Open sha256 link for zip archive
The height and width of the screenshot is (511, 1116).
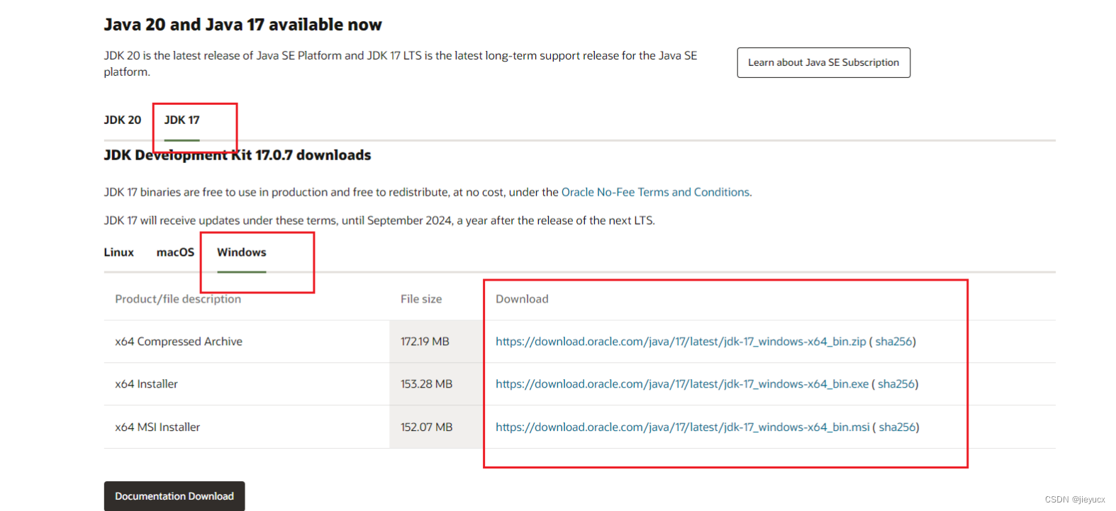(x=893, y=342)
